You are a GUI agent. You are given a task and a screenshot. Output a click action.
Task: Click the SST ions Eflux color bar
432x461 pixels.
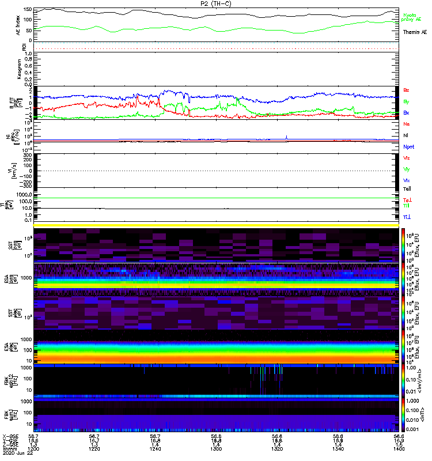coord(403,245)
